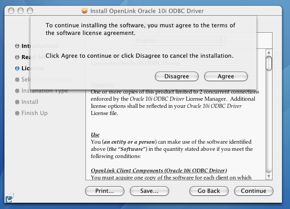Click the language popup stepper arrows
Image resolution: width=290 pixels, height=209 pixels.
coord(221,41)
